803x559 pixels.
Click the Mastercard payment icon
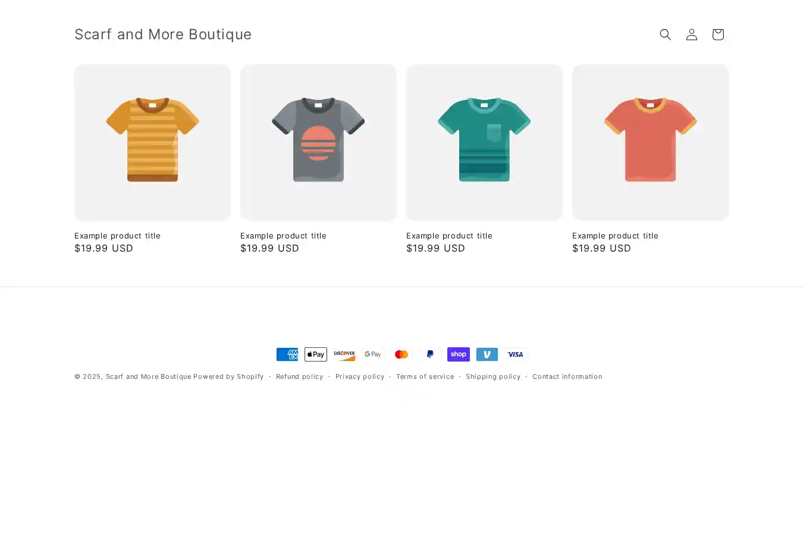tap(401, 354)
